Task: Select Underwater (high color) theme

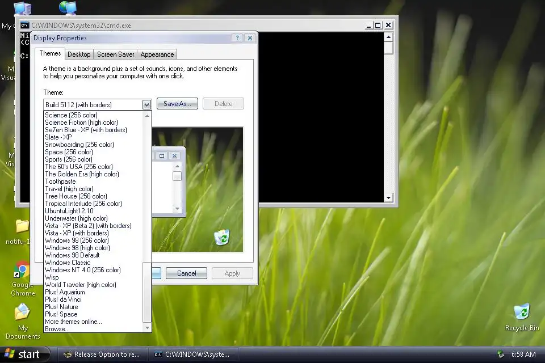Action: click(93, 218)
